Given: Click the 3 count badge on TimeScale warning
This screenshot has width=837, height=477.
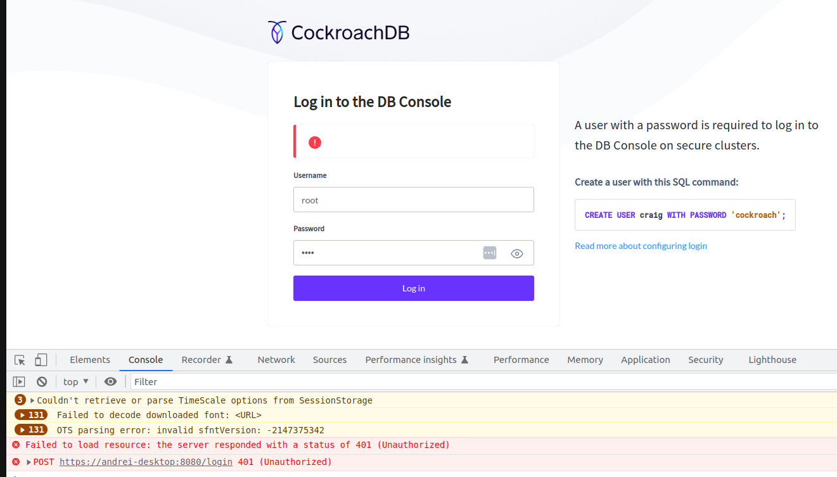Looking at the screenshot, I should [20, 400].
